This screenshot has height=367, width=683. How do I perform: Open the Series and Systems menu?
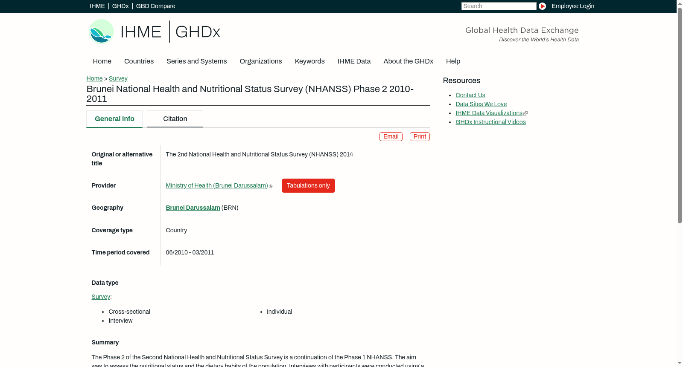click(x=196, y=61)
